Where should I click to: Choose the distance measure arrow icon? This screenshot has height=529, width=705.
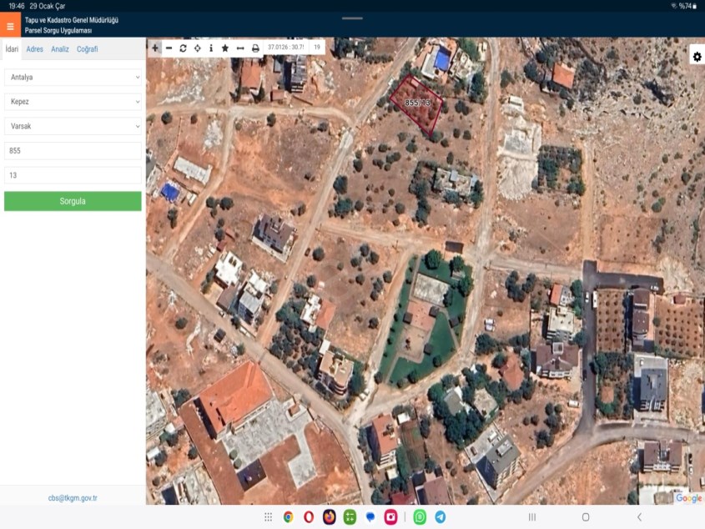click(240, 48)
